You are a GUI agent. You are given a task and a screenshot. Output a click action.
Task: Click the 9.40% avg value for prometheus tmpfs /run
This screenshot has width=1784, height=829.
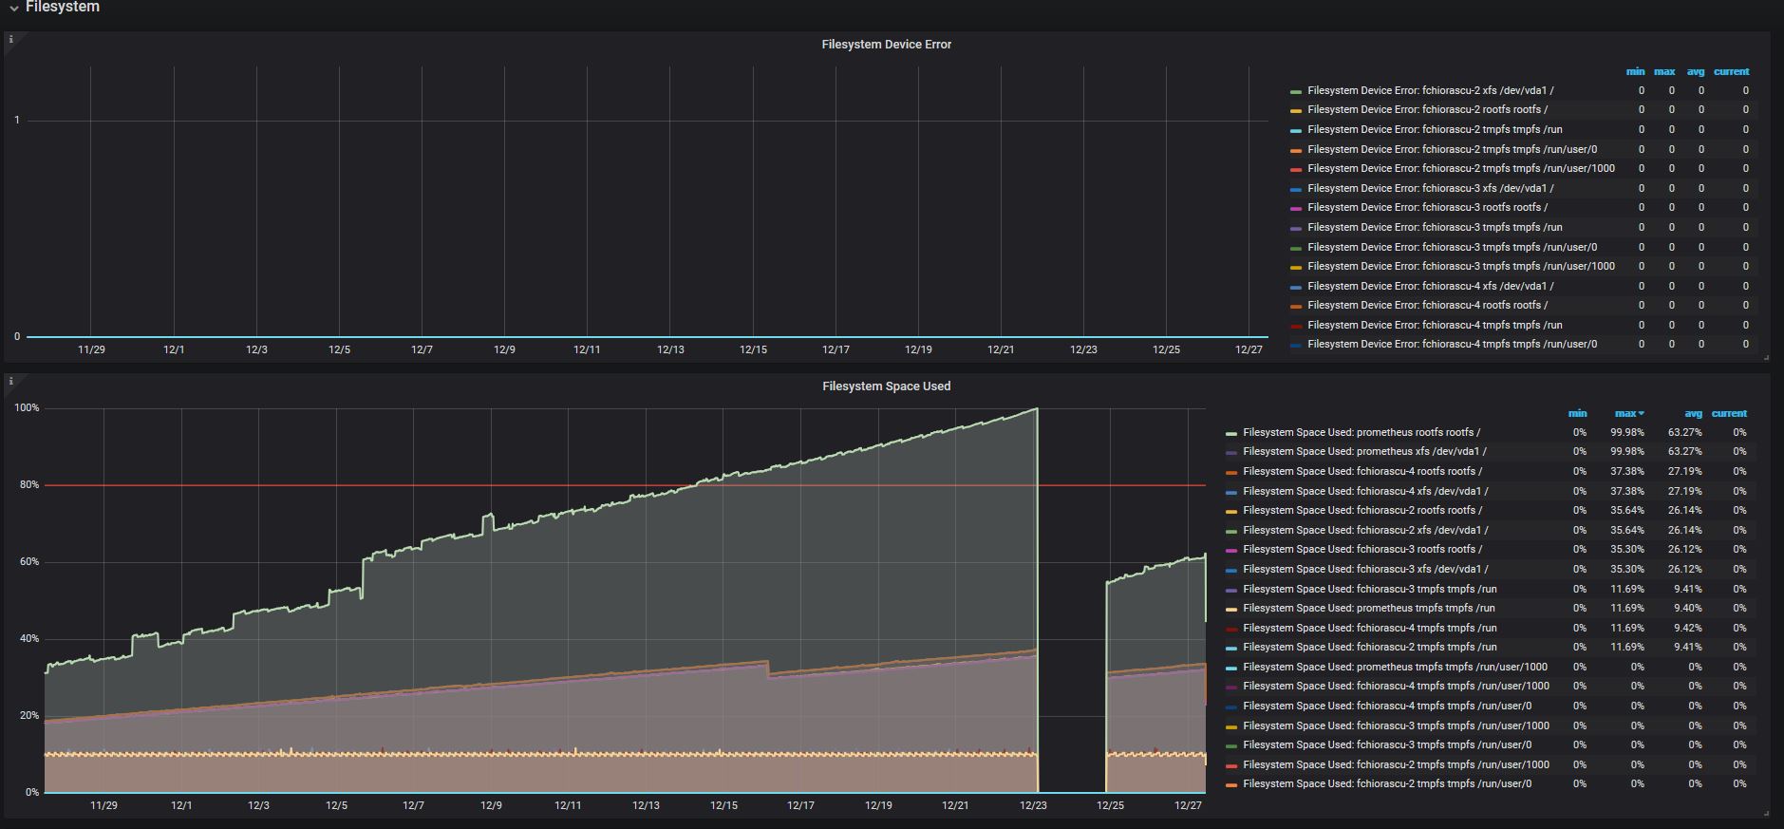click(x=1688, y=608)
